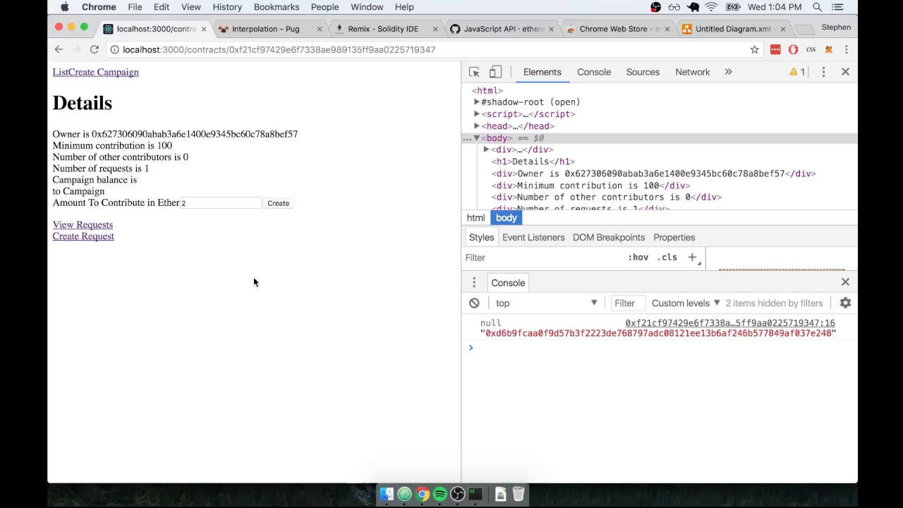Click the yellow warnings count icon
The height and width of the screenshot is (508, 903).
point(797,72)
